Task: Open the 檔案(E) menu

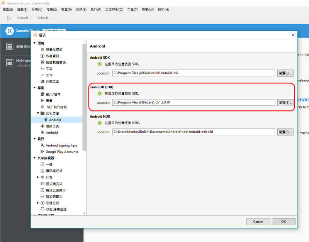Action: coord(8,9)
